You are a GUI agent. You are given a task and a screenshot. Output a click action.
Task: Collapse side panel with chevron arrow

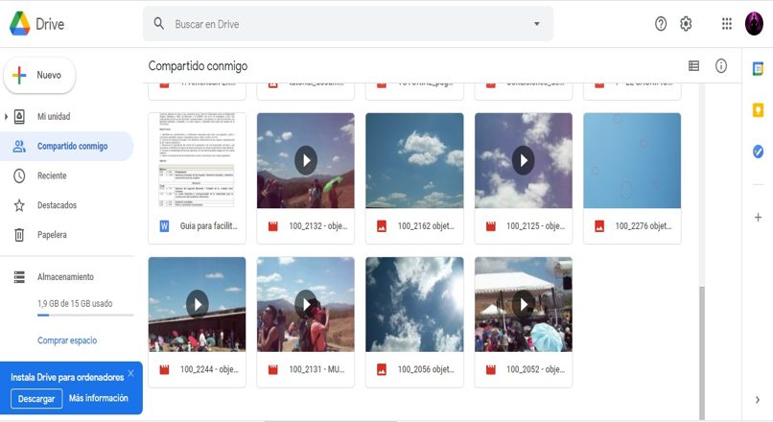758,400
